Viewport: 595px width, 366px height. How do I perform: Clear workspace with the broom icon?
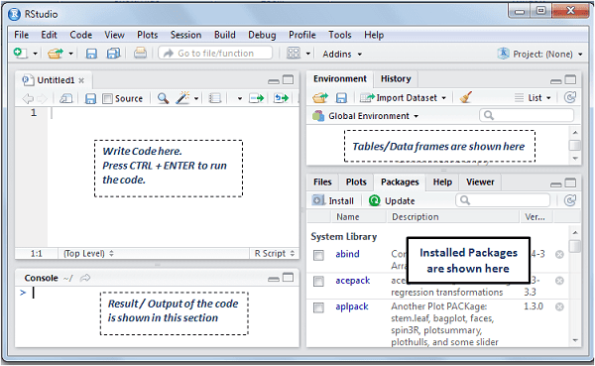[466, 97]
